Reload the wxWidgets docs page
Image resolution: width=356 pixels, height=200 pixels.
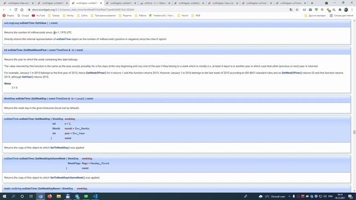[16, 10]
